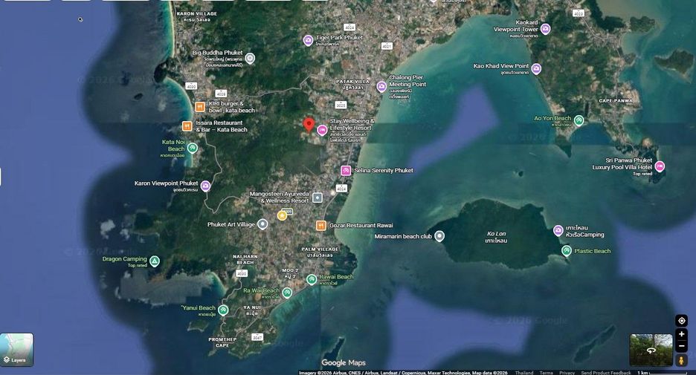696x375 pixels.
Task: Open the Thailand region link
Action: (x=523, y=373)
